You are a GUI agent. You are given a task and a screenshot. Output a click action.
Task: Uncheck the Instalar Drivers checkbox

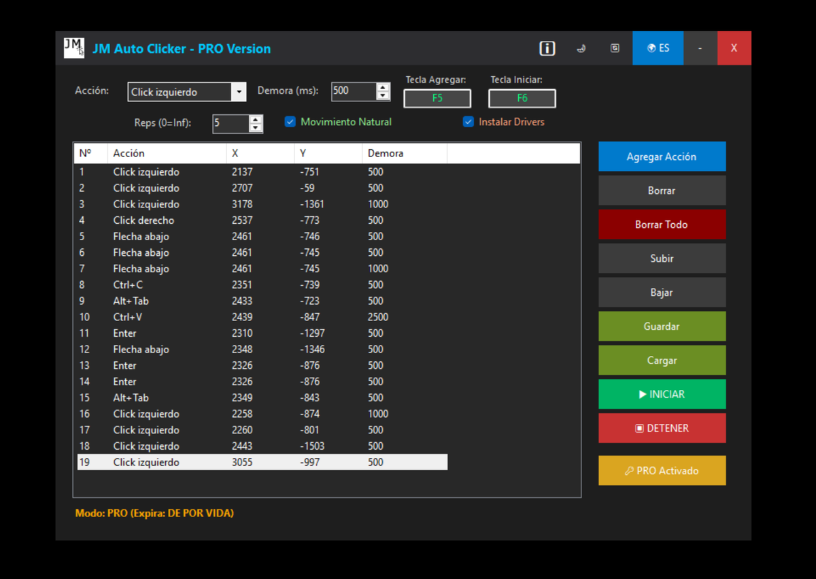coord(468,122)
